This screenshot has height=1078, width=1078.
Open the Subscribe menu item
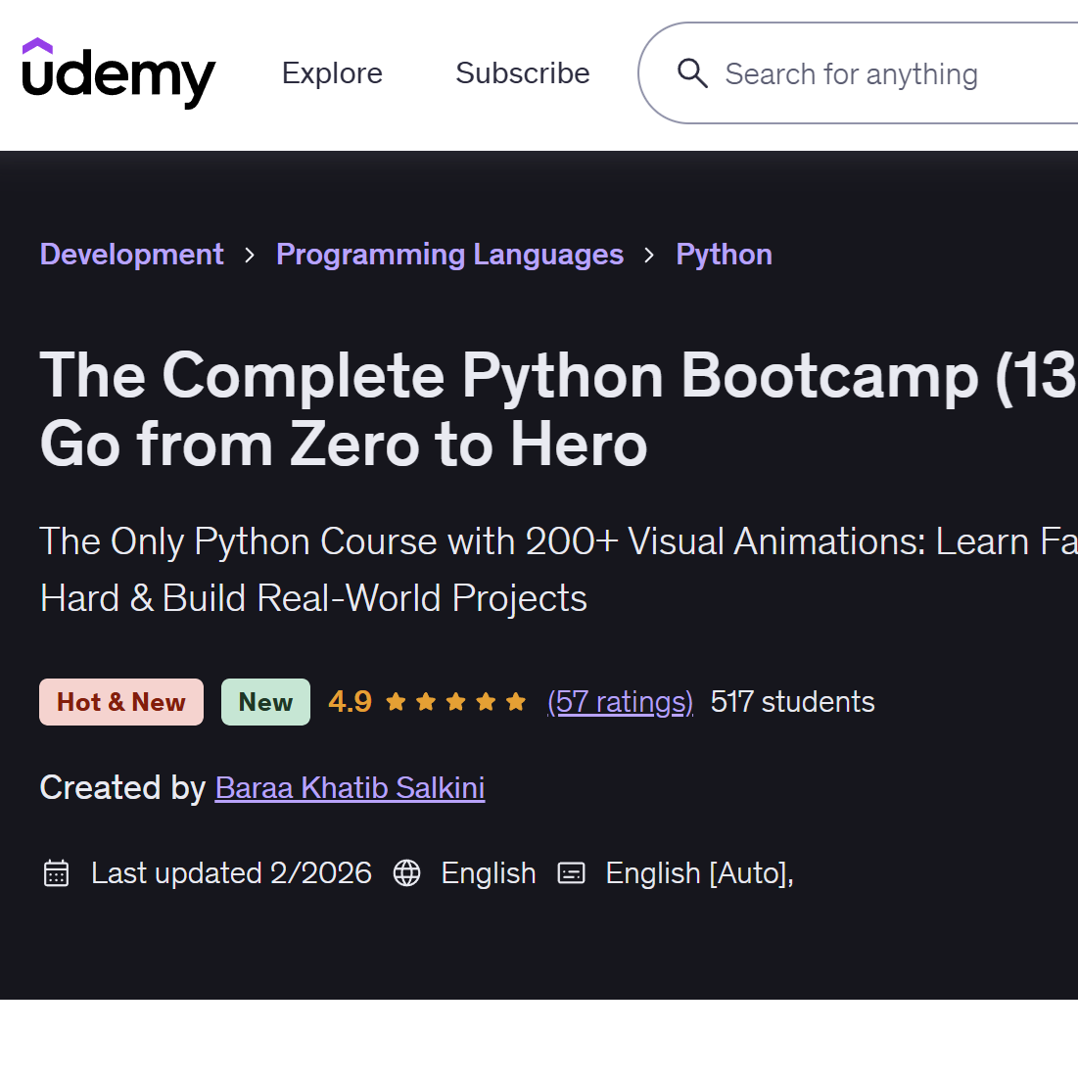[523, 72]
